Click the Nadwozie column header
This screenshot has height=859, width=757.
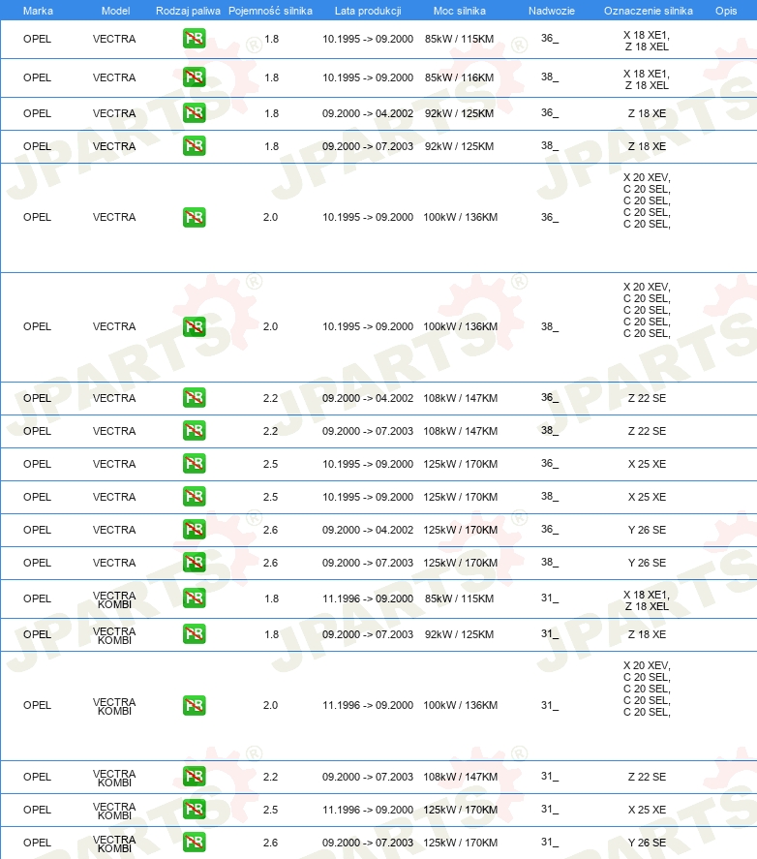click(x=552, y=11)
